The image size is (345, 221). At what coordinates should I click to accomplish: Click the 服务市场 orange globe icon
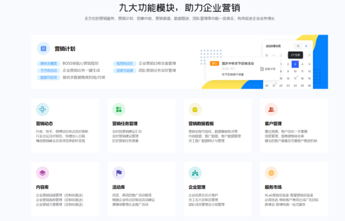point(271,173)
